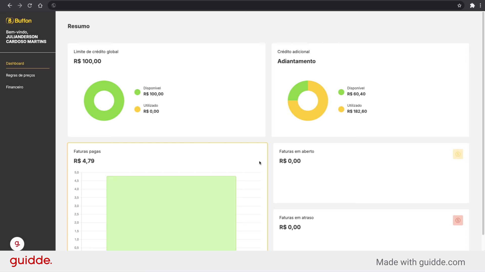The image size is (485, 272).
Task: Click the Adiantamento donut chart
Action: pyautogui.click(x=308, y=101)
